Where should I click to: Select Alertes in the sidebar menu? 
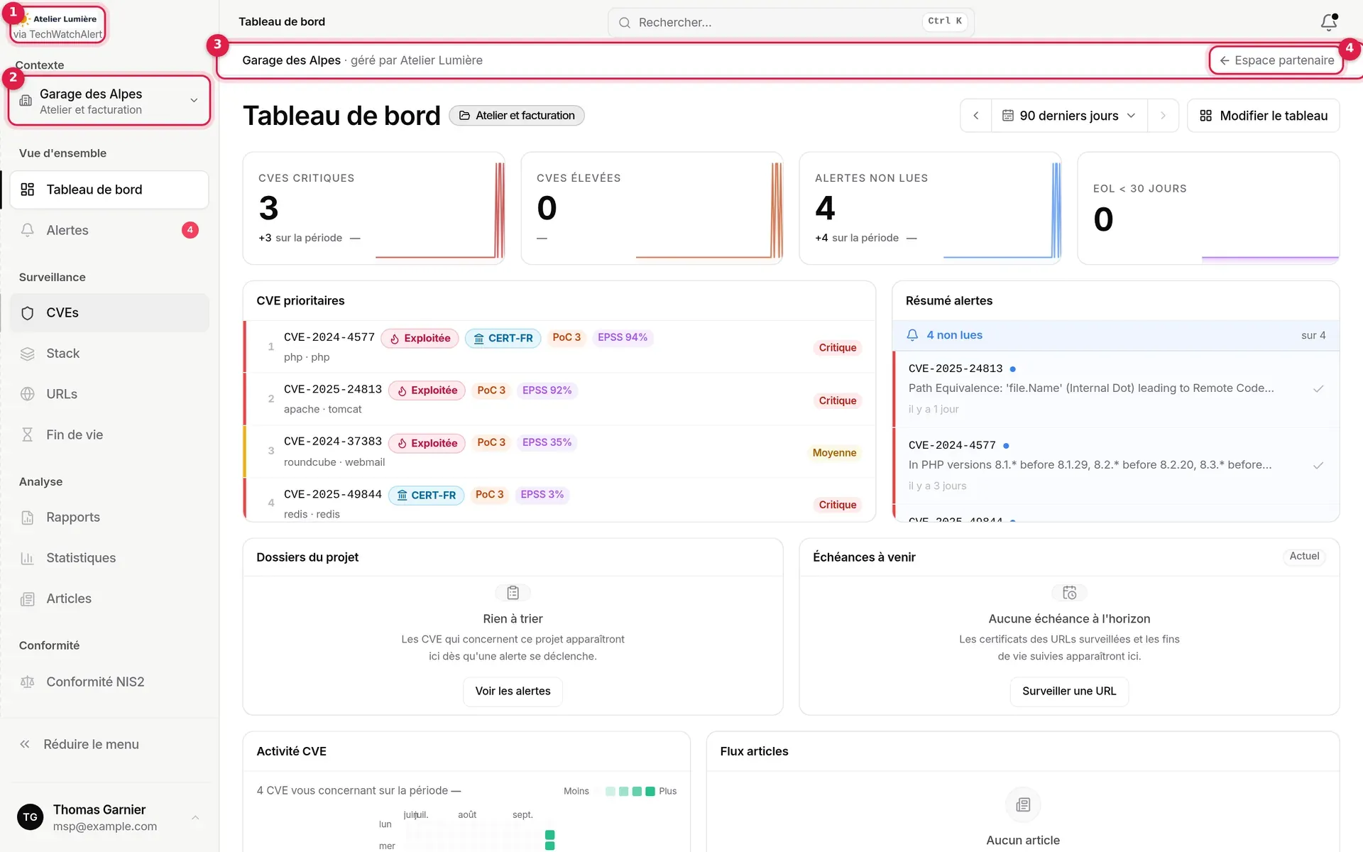click(109, 230)
